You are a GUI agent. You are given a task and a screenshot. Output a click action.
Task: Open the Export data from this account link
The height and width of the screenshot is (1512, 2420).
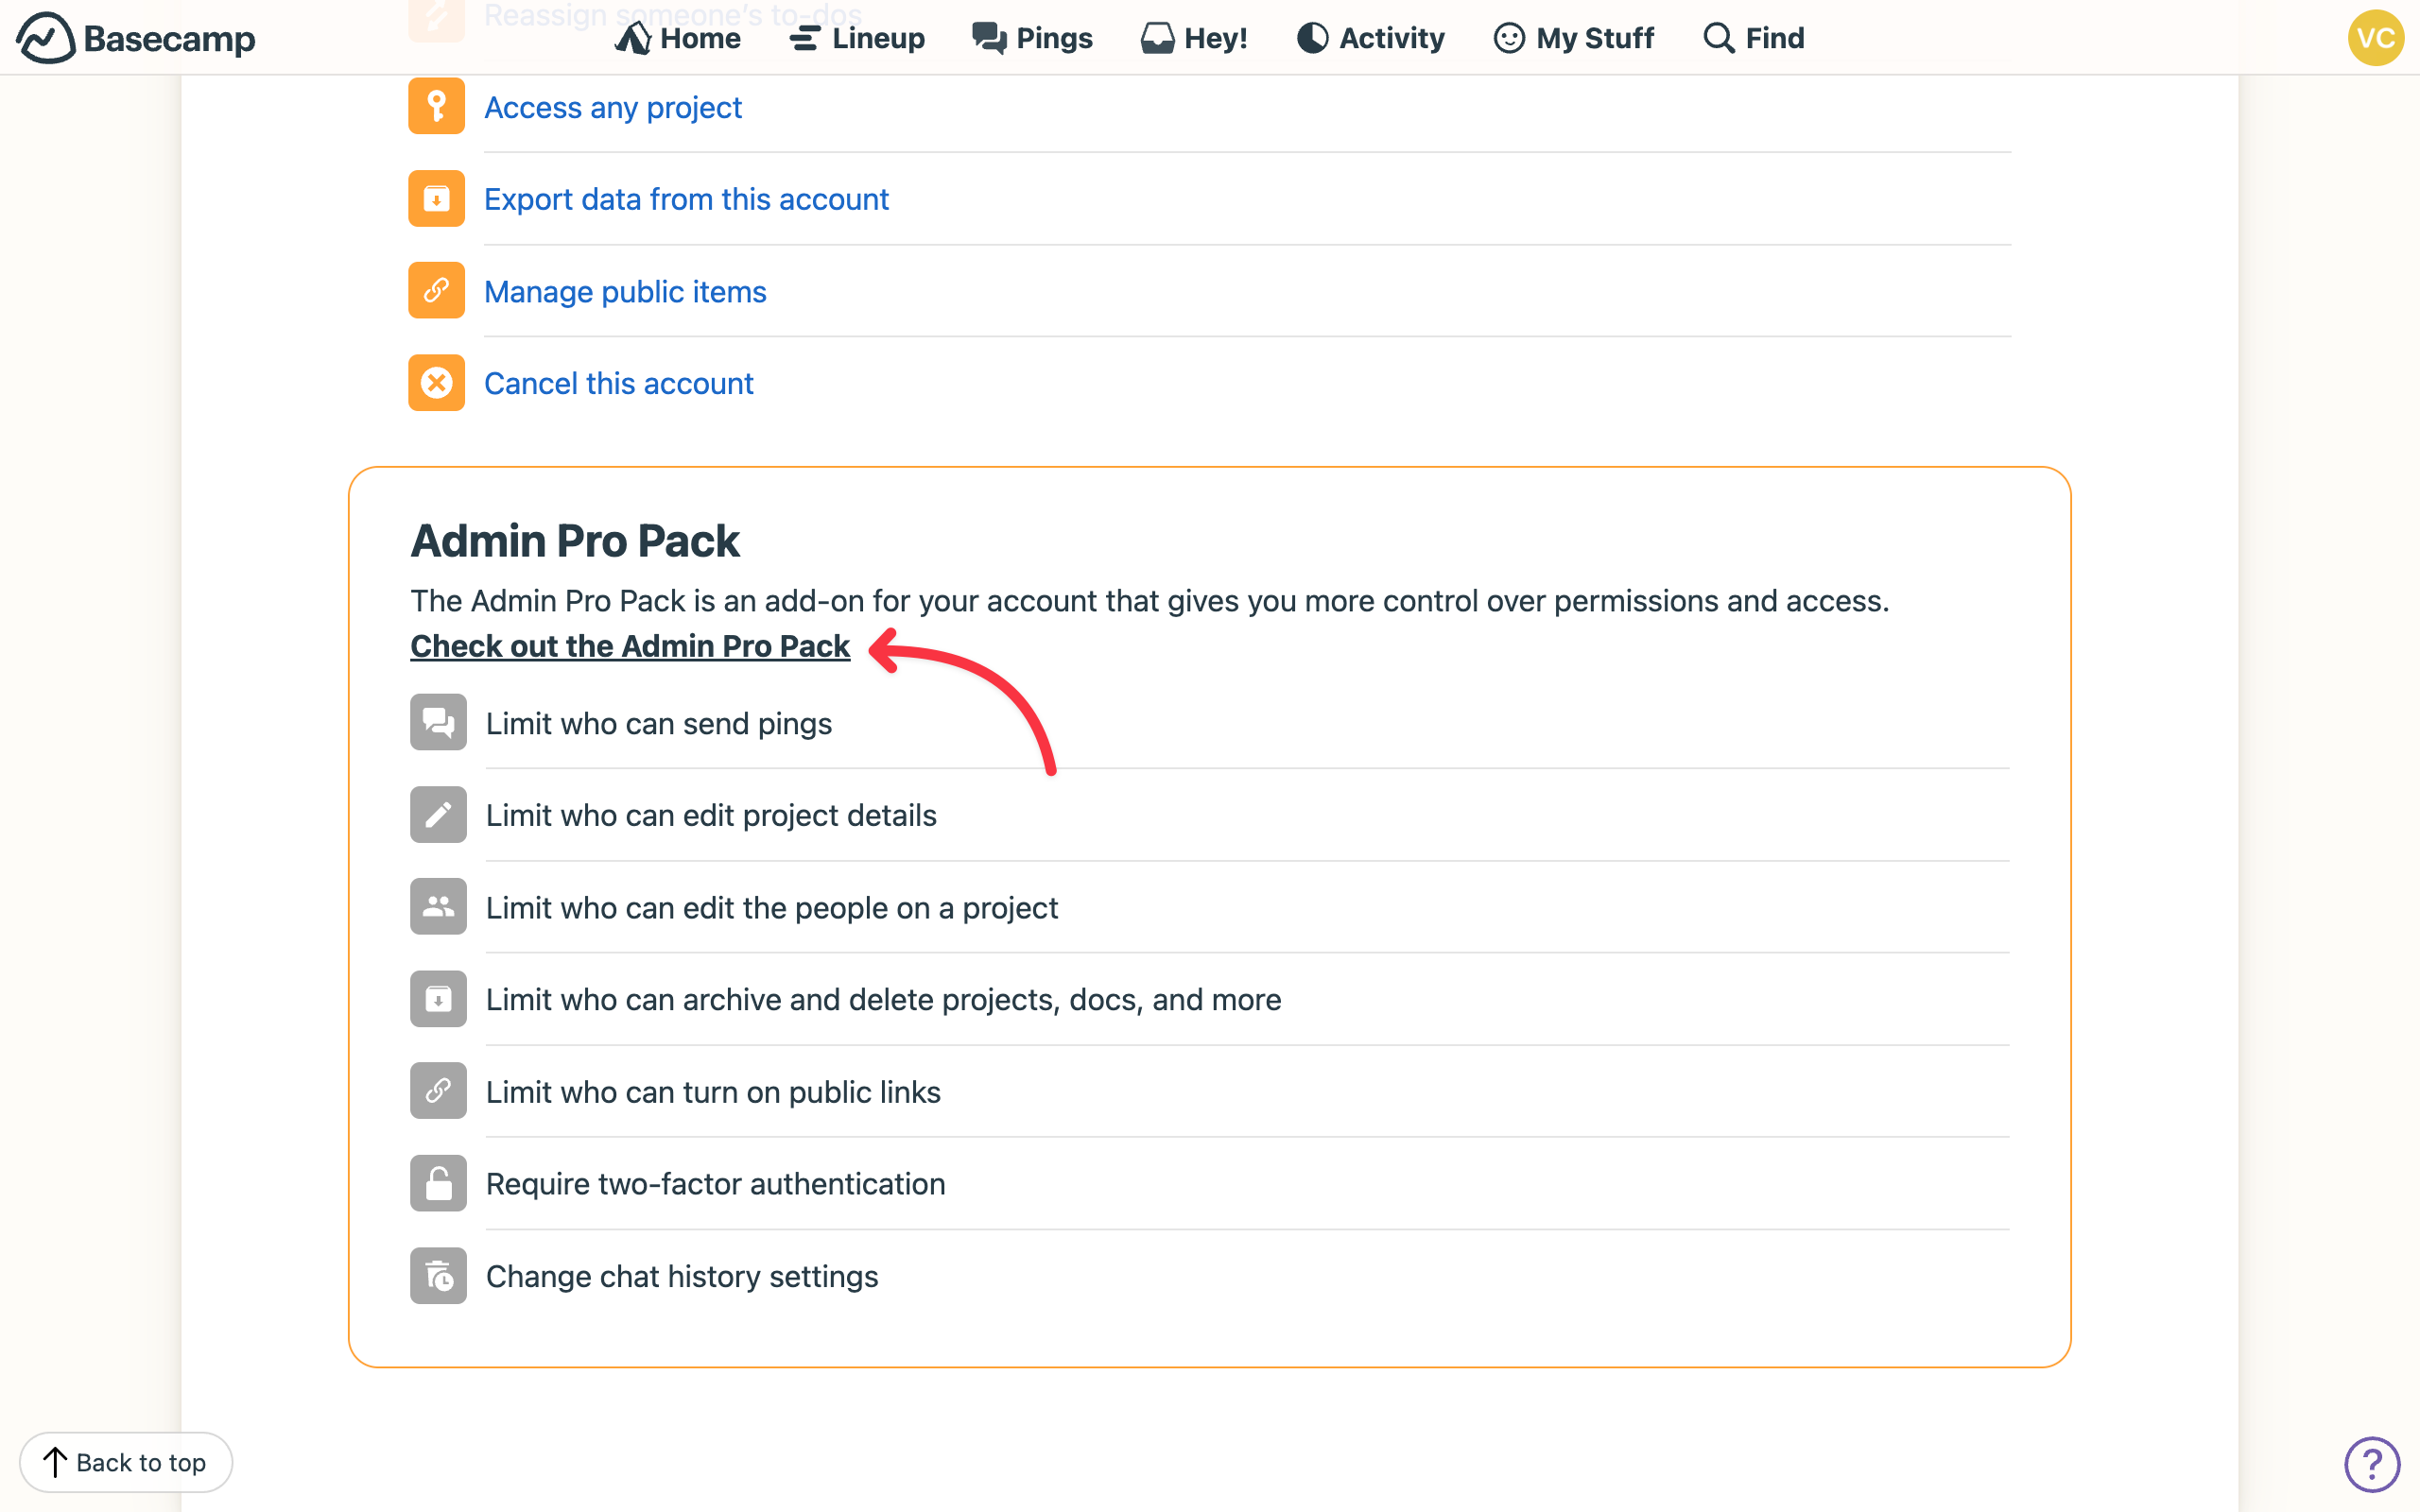pos(686,199)
